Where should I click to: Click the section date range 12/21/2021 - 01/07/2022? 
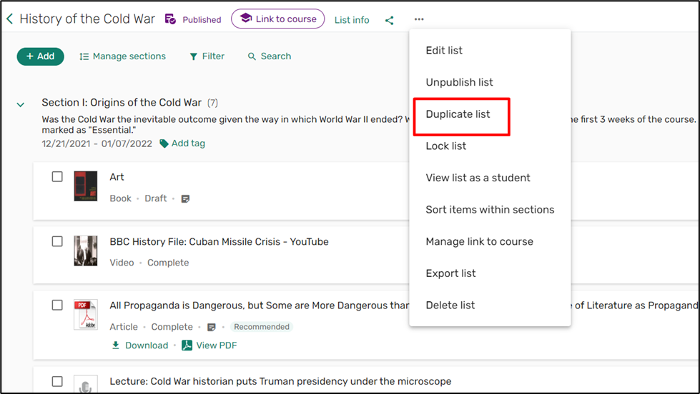(x=97, y=144)
